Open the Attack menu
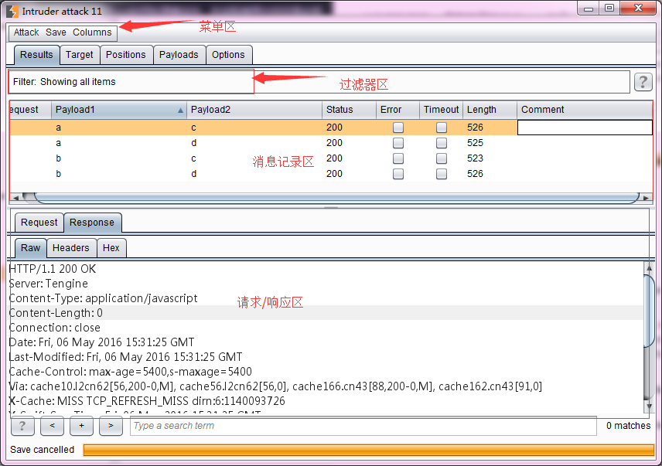This screenshot has width=662, height=466. [x=26, y=32]
